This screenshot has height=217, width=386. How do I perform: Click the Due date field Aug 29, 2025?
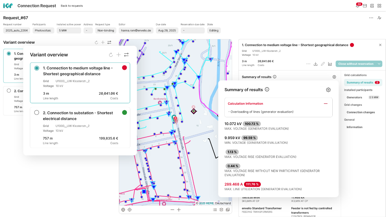[167, 30]
